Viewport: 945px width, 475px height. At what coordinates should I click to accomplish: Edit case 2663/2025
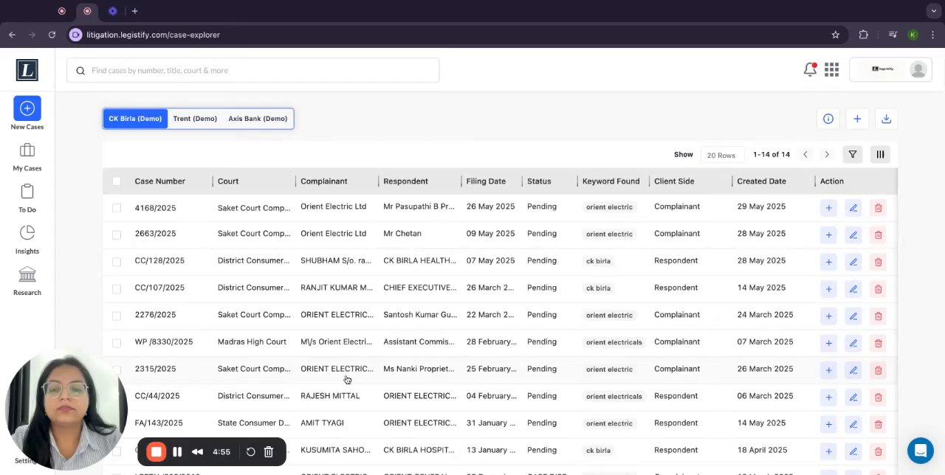click(x=853, y=235)
